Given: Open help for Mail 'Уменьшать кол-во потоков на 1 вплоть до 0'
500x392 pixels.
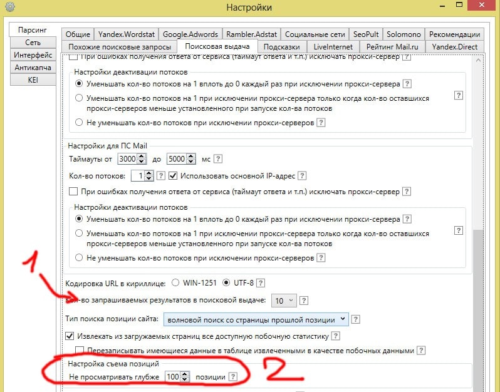Looking at the screenshot, I should (407, 219).
